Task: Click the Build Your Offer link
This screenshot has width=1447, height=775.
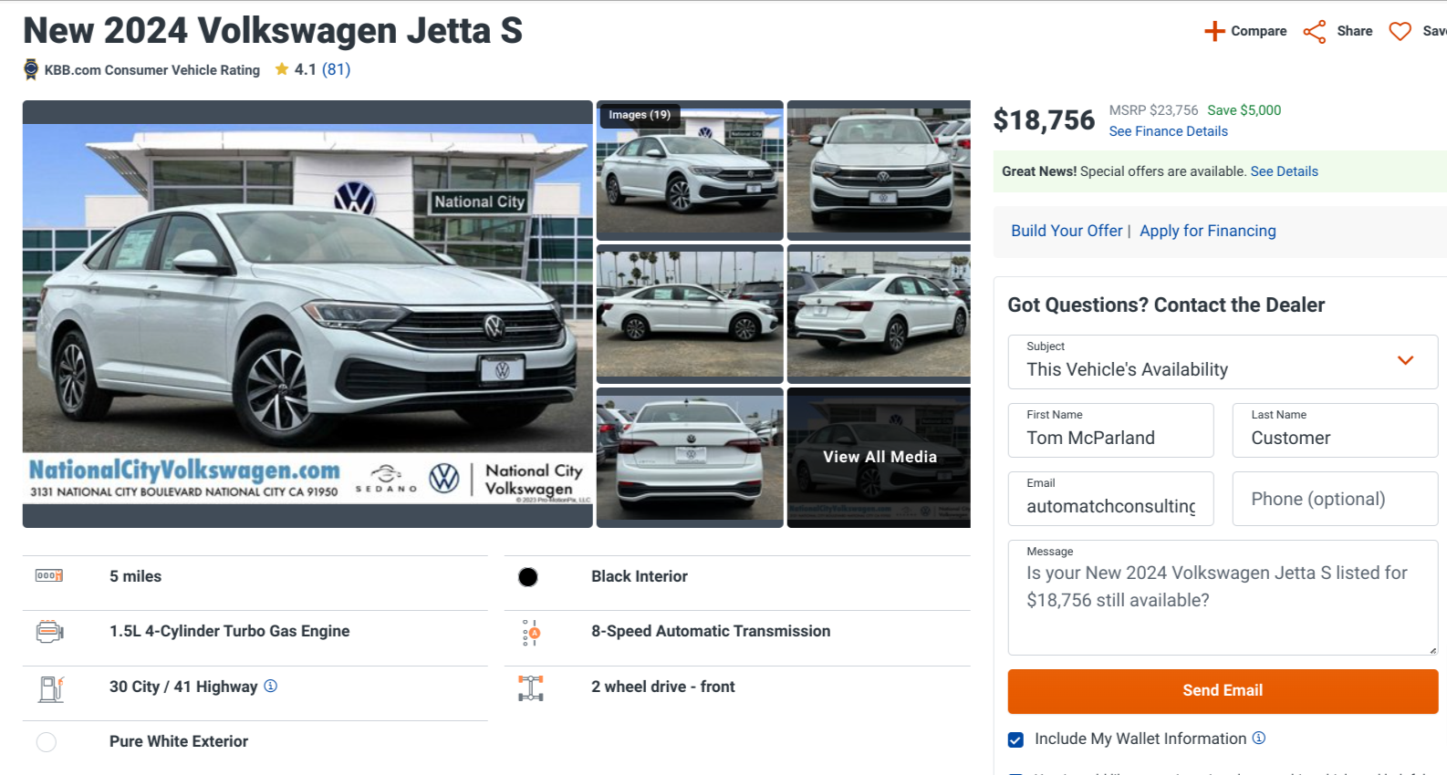Action: click(1067, 231)
